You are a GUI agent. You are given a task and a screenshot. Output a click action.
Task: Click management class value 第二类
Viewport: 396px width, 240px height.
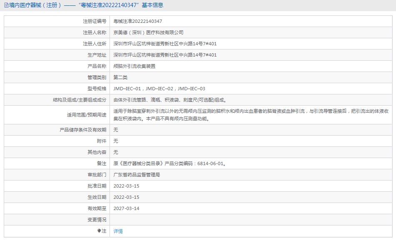coord(120,77)
